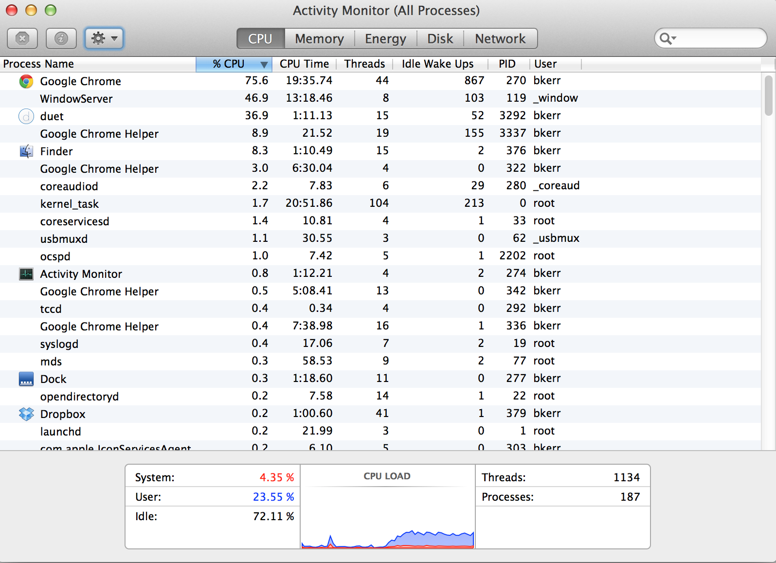776x563 pixels.
Task: Sort by Threads column header
Action: 364,64
